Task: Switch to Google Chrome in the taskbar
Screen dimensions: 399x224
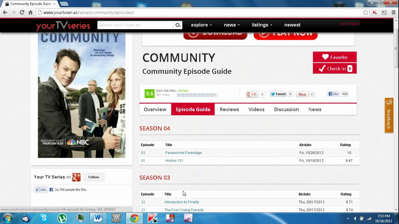Action: point(134,218)
